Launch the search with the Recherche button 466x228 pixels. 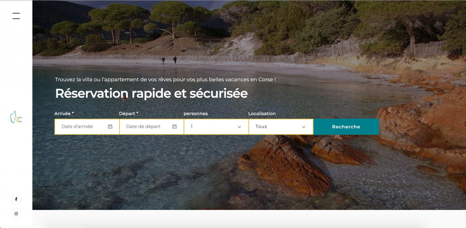pyautogui.click(x=346, y=127)
